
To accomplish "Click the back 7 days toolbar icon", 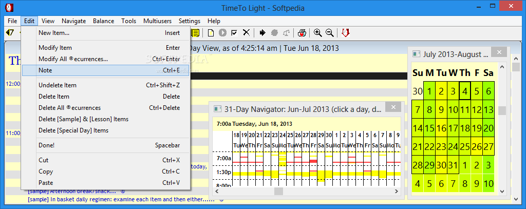I will point(10,32).
